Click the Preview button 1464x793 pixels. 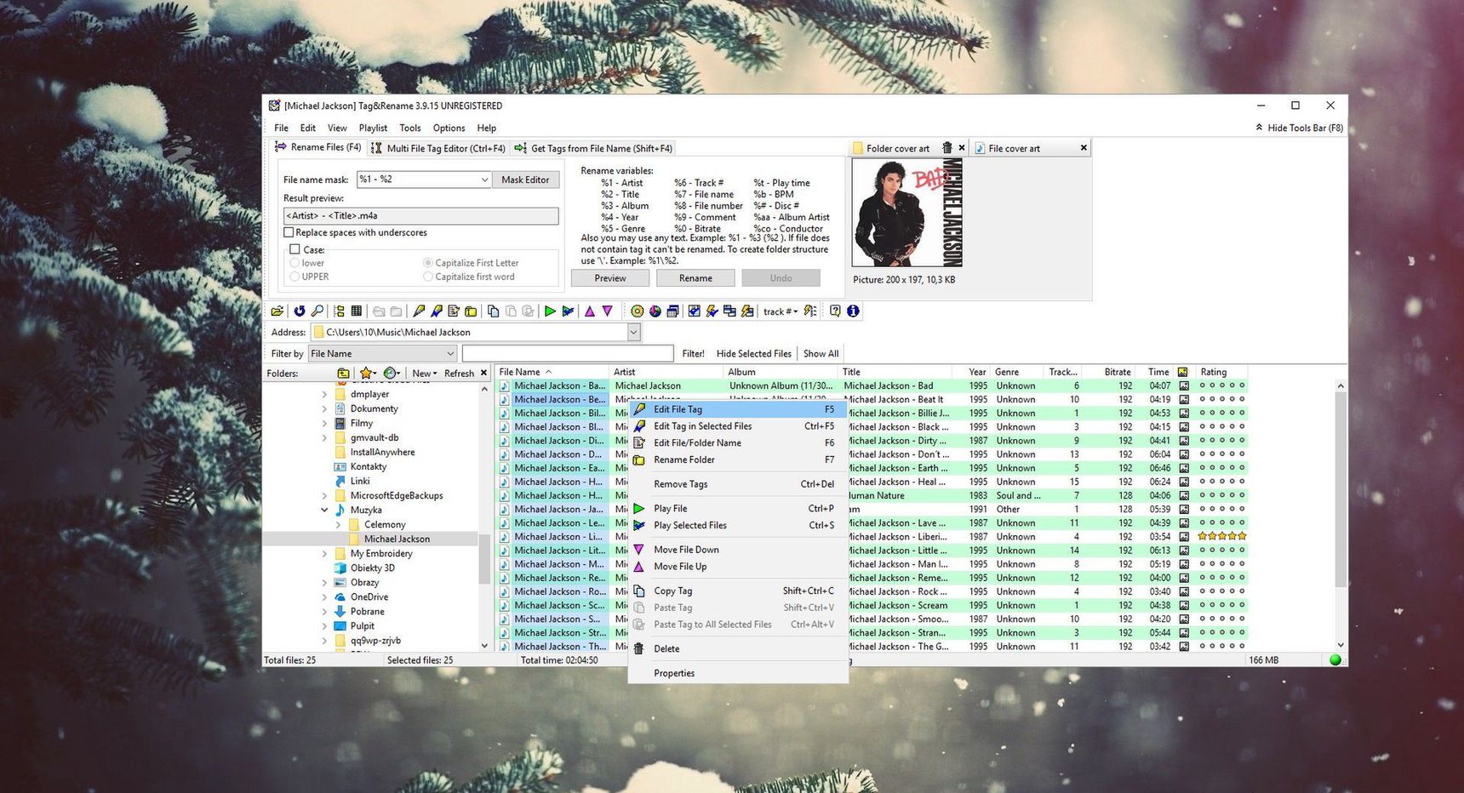click(x=610, y=278)
